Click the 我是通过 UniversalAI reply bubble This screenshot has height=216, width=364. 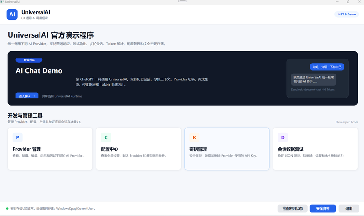pyautogui.click(x=313, y=79)
